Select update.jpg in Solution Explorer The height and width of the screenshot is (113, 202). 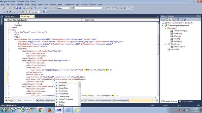(177, 41)
